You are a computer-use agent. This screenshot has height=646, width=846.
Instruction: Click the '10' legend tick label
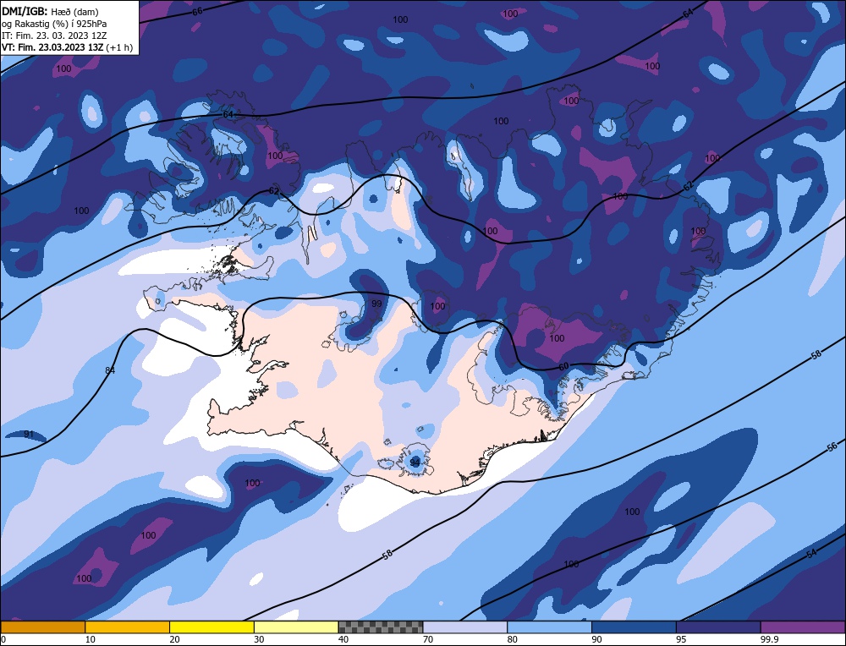coord(91,639)
